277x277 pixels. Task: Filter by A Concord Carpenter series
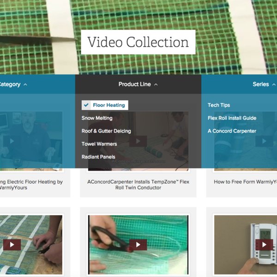tap(232, 131)
